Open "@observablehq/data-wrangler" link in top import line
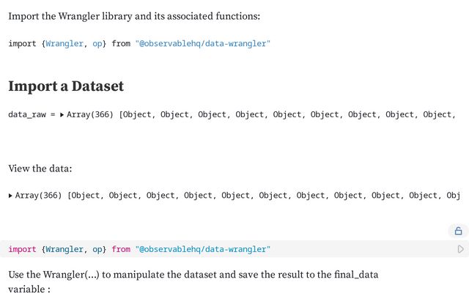469x293 pixels. (202, 44)
